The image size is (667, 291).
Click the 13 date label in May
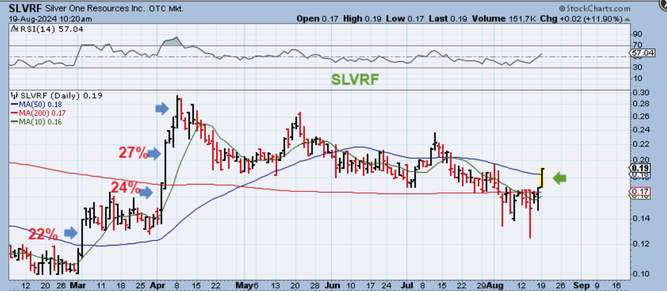point(275,285)
